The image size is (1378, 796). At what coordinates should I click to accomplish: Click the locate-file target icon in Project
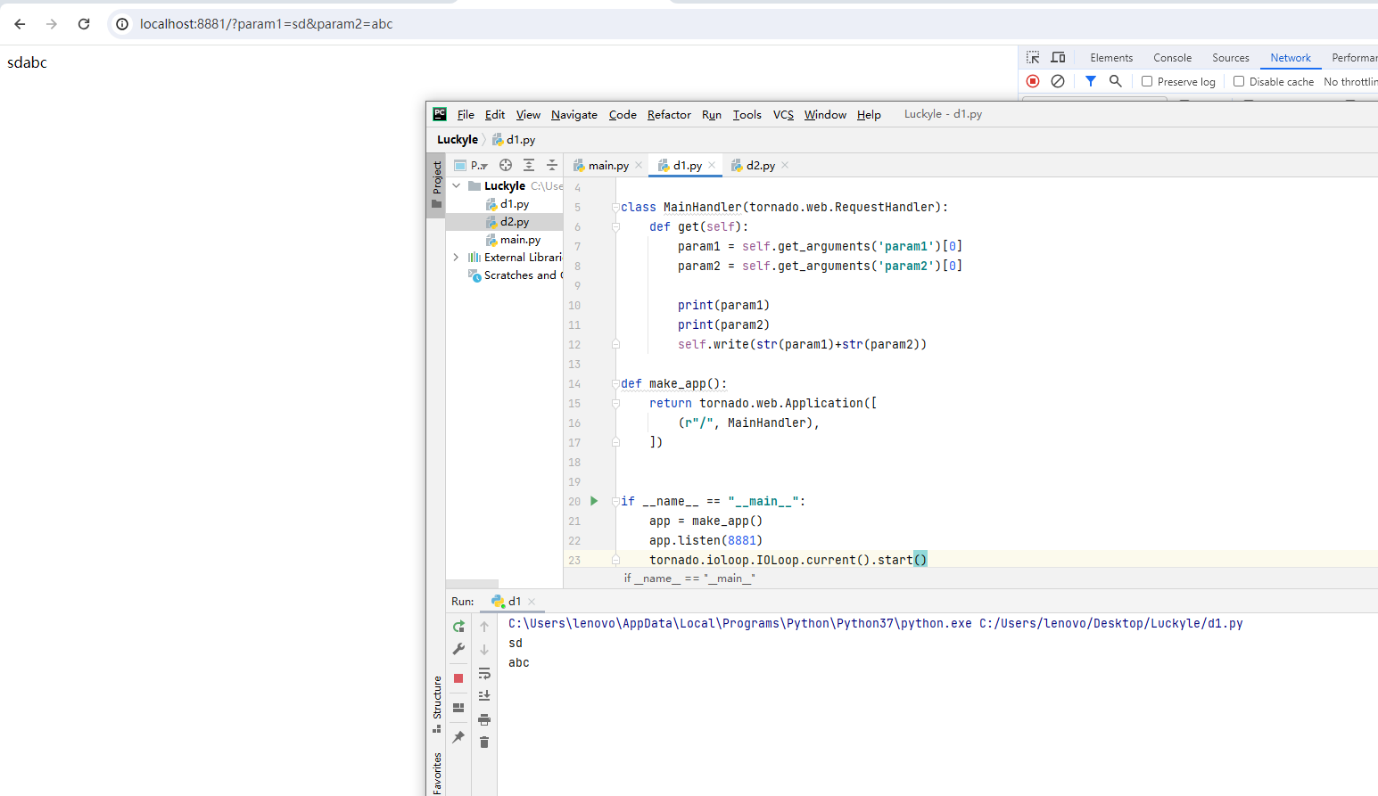[506, 165]
